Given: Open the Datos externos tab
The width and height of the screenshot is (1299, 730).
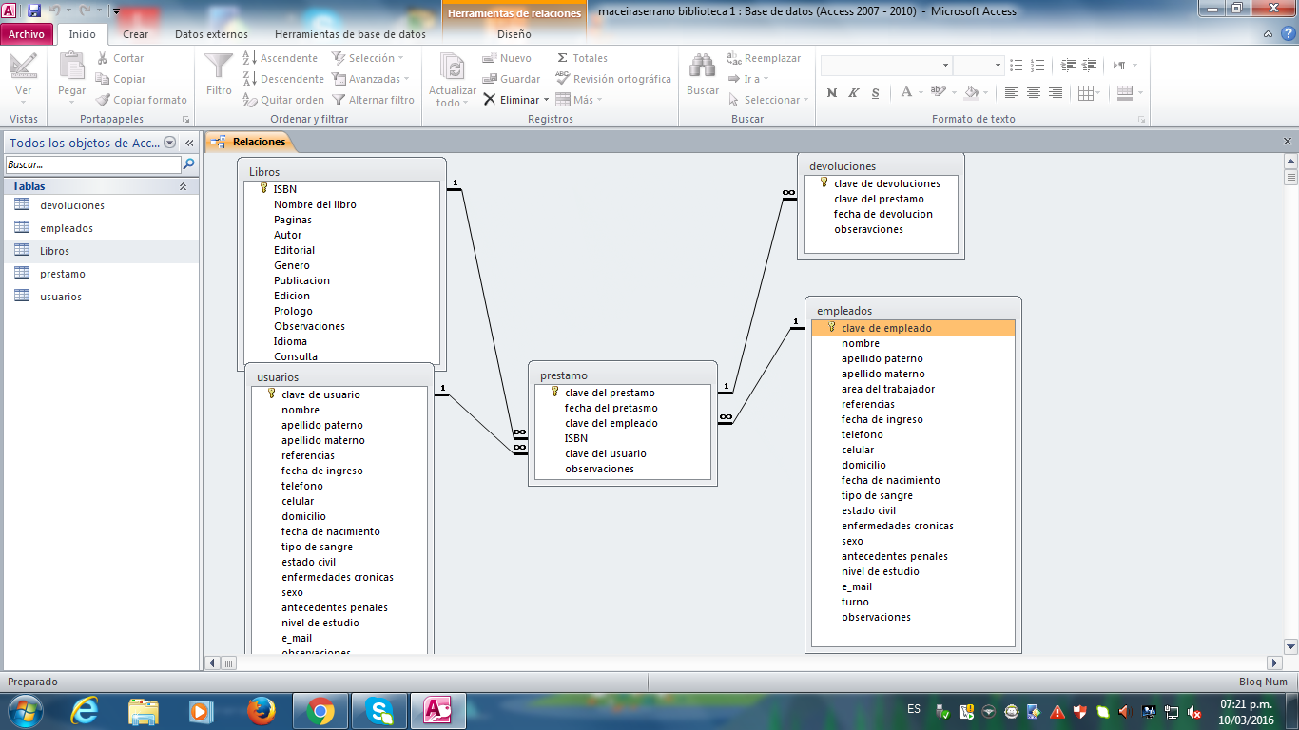Looking at the screenshot, I should [211, 34].
